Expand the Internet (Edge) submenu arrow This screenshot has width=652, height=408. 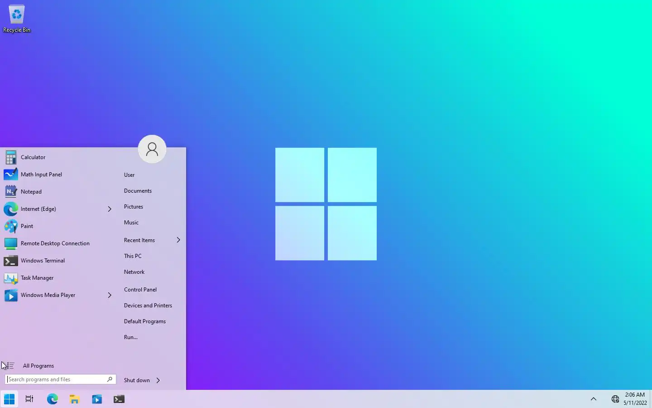110,209
